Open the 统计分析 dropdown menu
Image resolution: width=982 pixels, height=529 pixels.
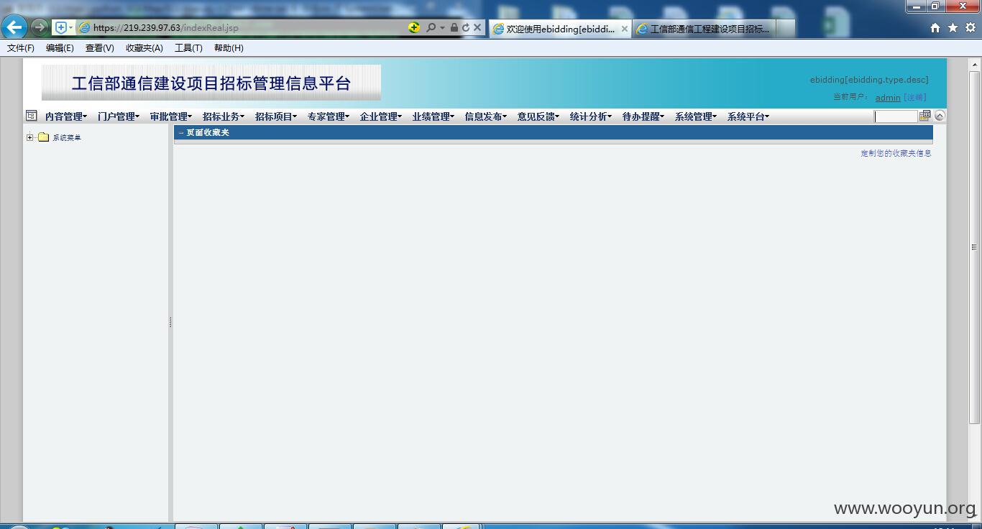click(x=591, y=116)
